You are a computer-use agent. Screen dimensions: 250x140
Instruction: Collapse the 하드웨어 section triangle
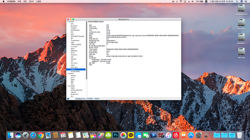point(68,21)
